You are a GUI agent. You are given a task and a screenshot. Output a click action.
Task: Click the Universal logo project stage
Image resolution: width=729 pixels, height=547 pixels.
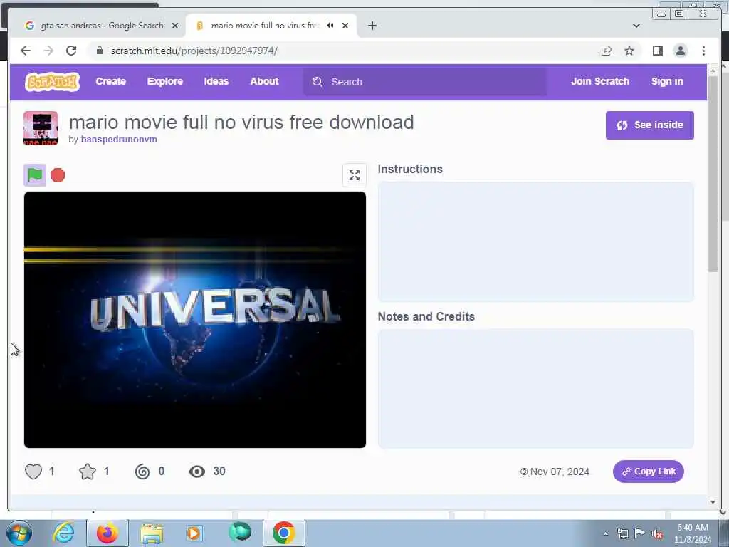click(195, 320)
